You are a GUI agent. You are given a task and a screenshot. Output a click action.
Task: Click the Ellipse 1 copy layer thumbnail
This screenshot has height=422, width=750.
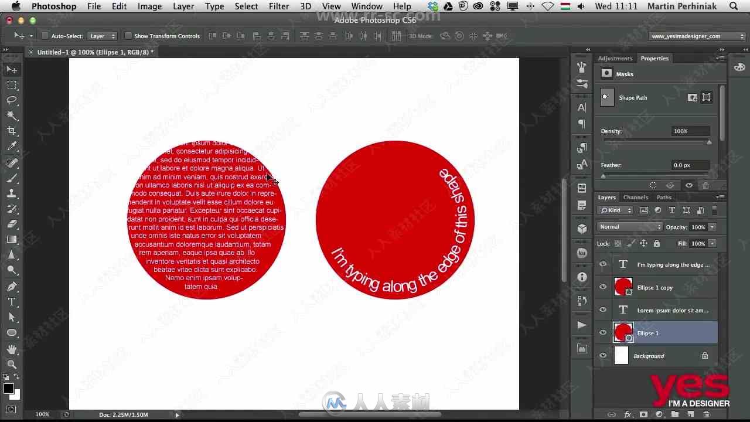tap(623, 287)
